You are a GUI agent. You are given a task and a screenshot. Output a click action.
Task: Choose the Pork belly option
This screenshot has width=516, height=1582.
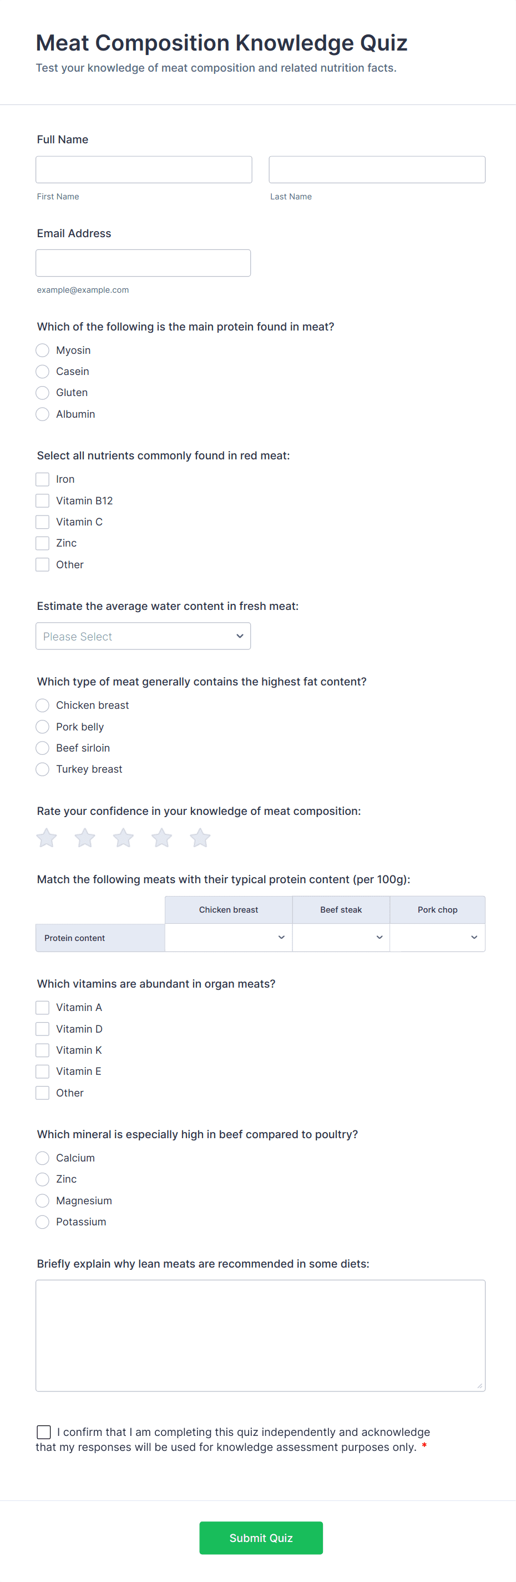42,727
